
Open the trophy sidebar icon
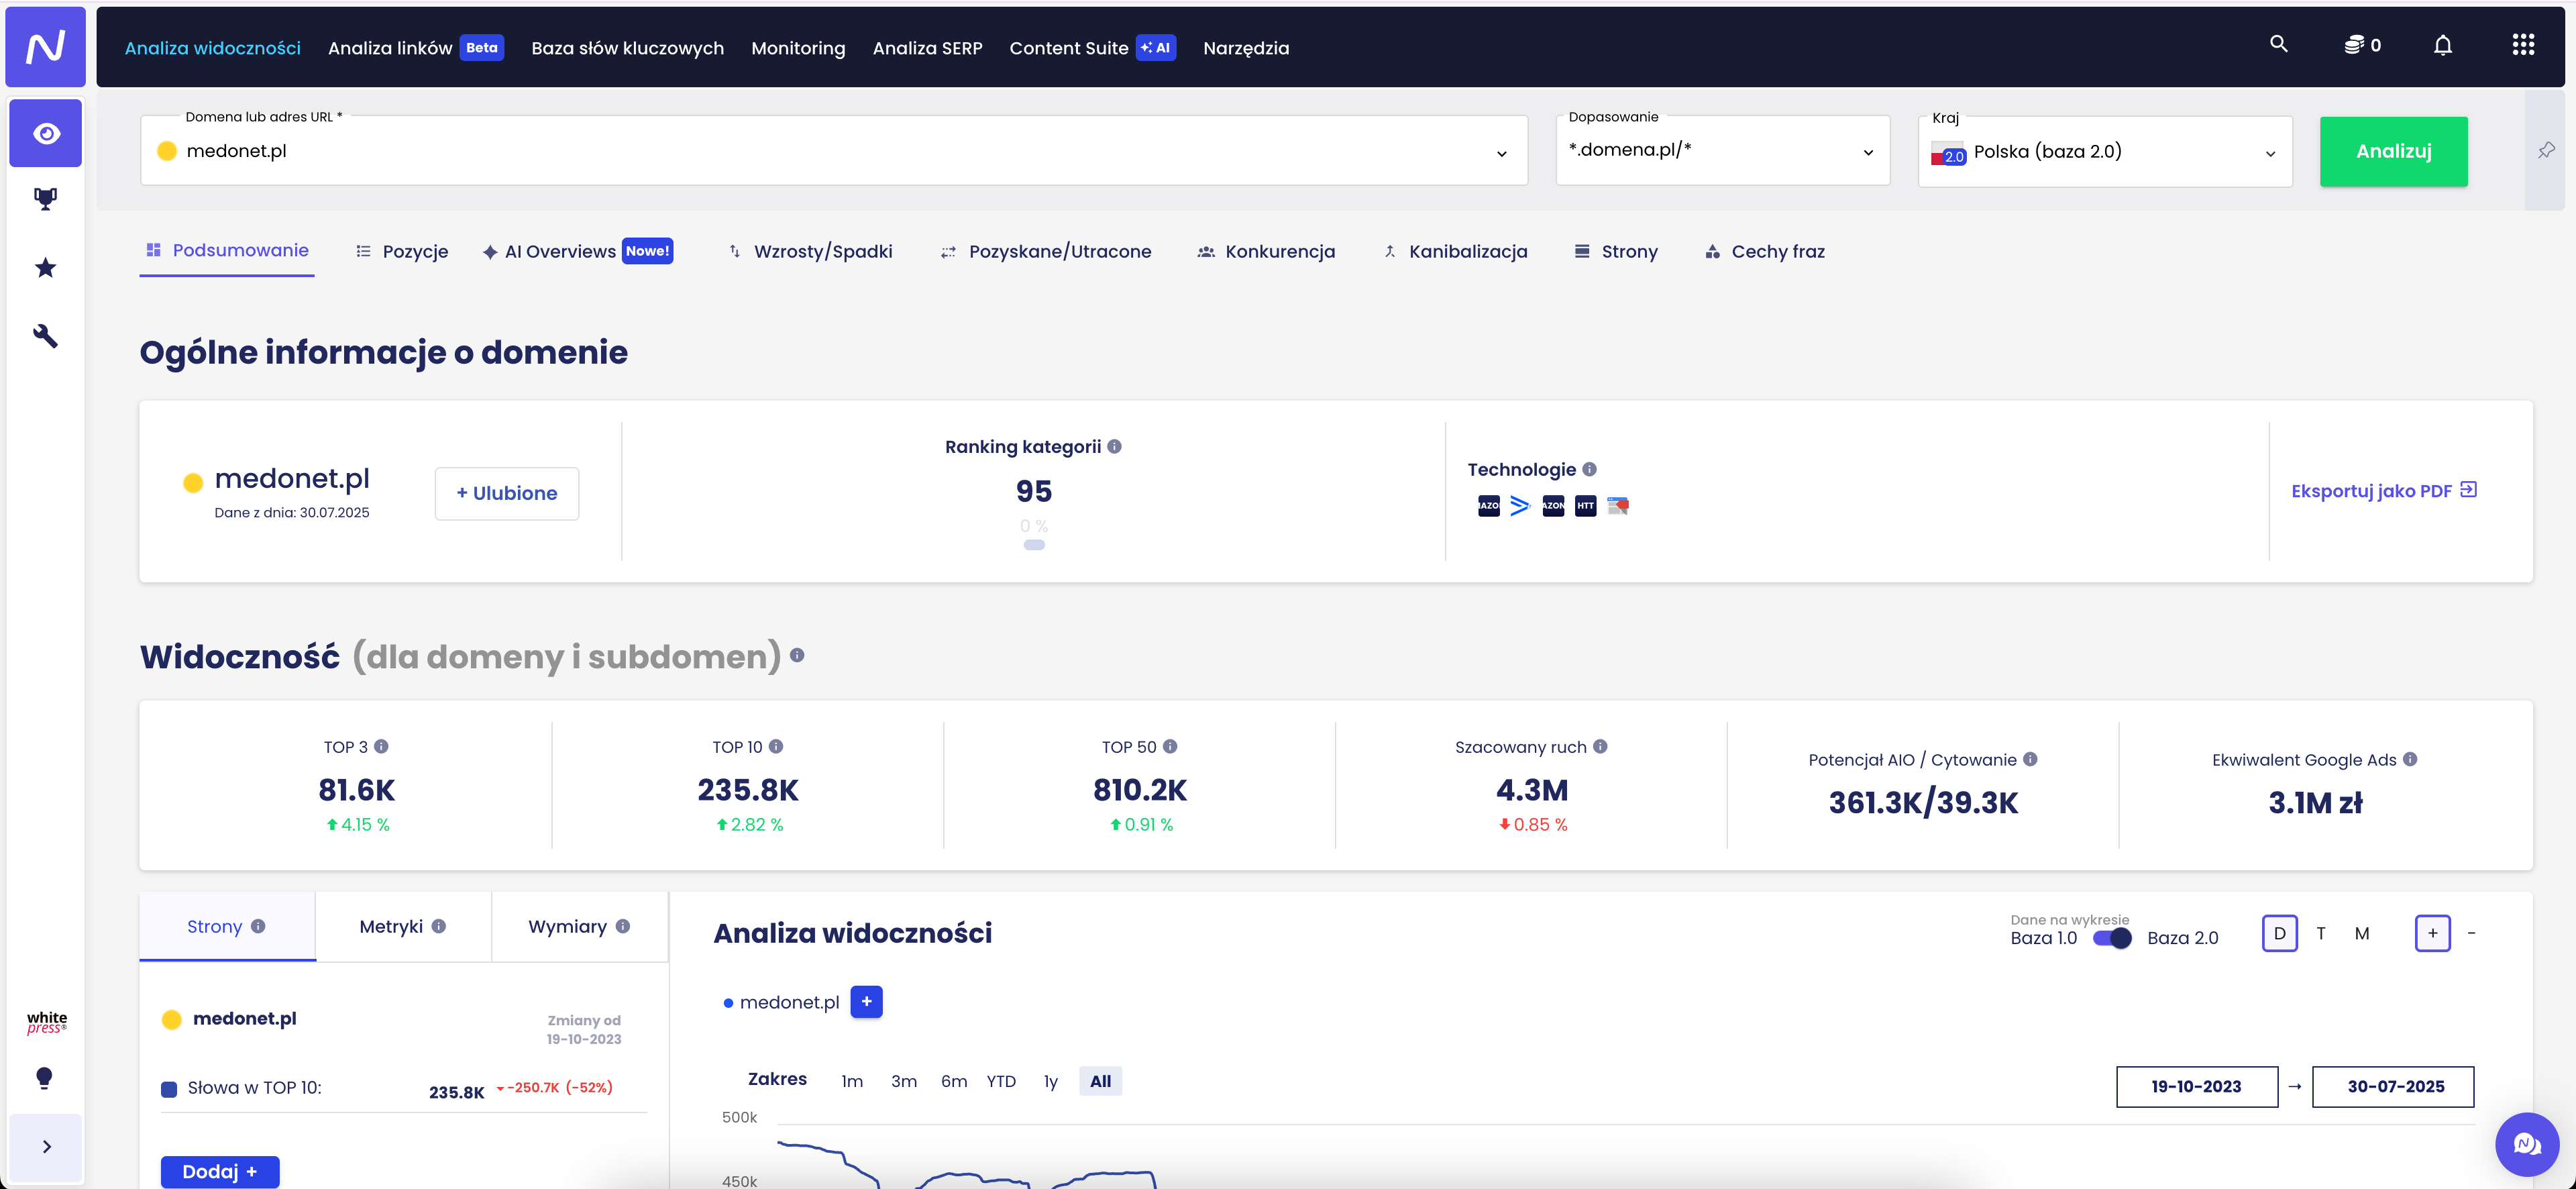[45, 199]
